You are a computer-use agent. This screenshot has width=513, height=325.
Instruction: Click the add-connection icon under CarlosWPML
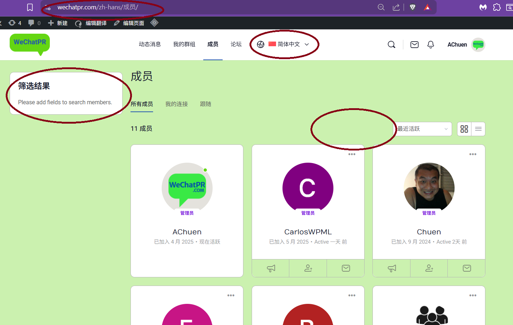pyautogui.click(x=308, y=268)
